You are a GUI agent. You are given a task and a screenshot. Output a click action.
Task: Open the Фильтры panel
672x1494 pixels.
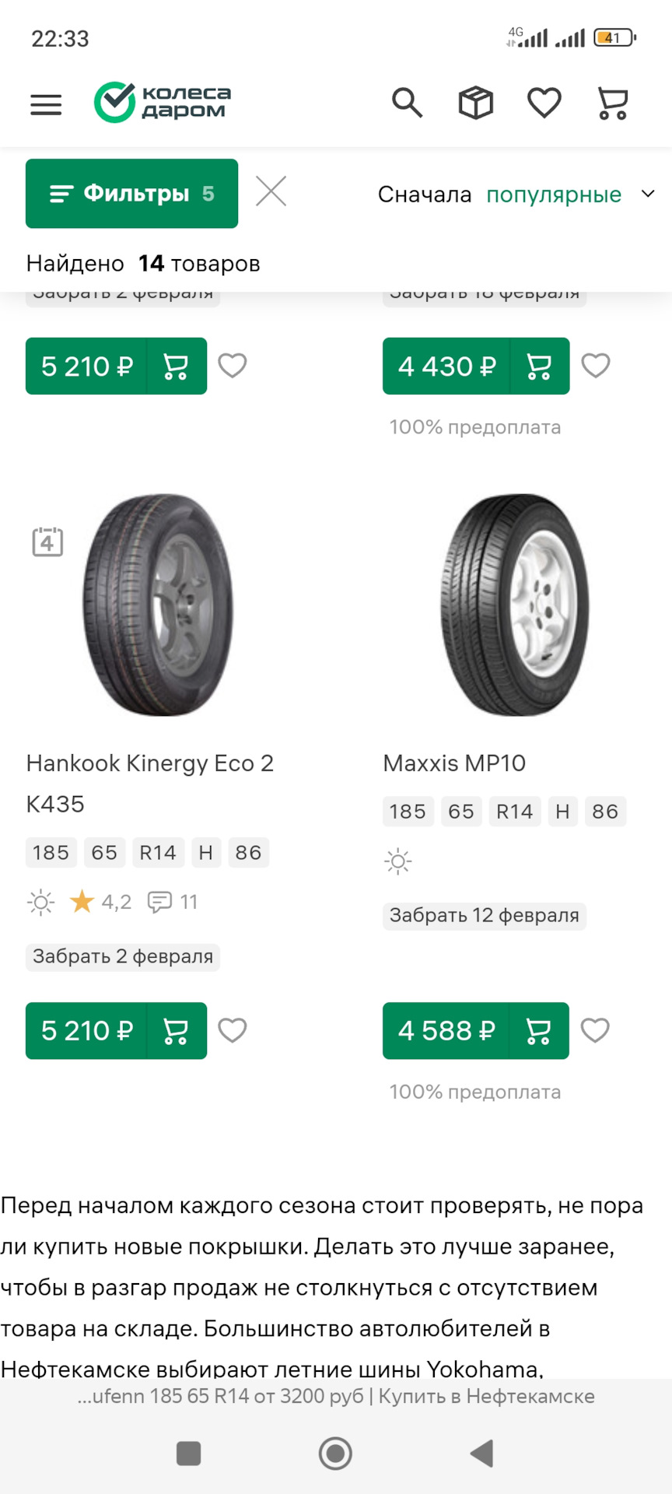[131, 194]
